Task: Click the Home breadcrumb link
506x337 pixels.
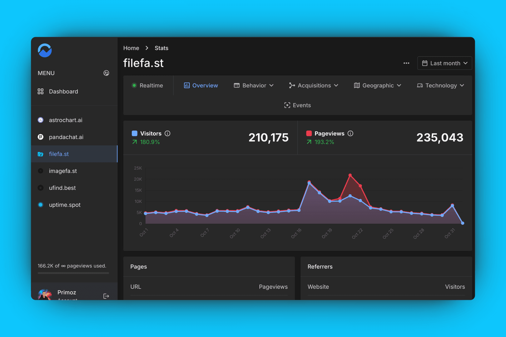Action: (131, 48)
